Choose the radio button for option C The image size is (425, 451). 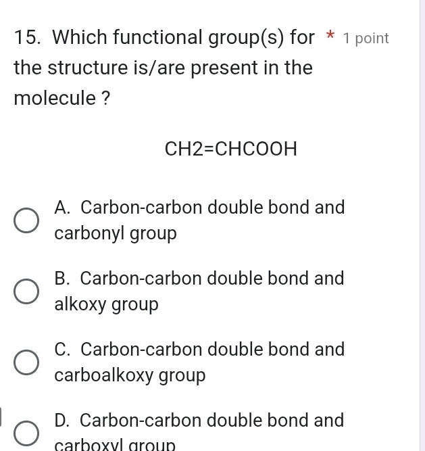[x=26, y=362]
